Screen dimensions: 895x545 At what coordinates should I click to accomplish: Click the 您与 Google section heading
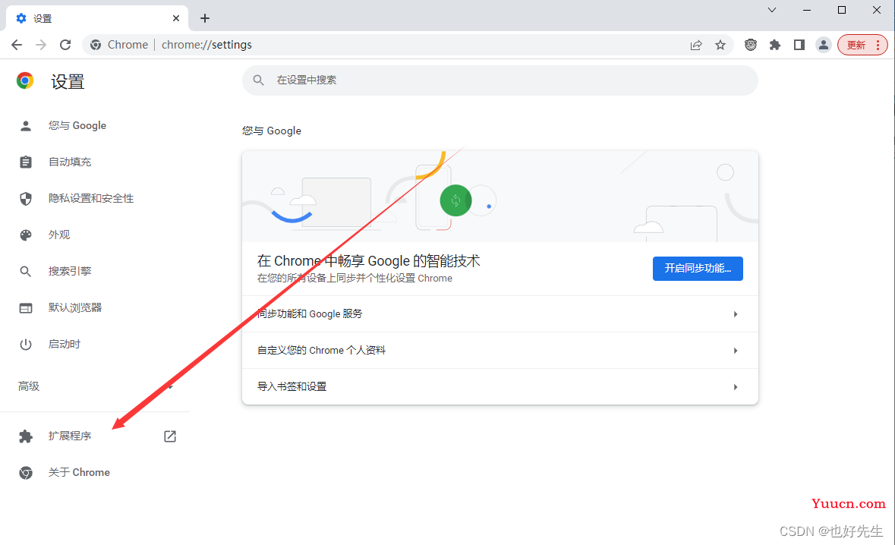point(271,131)
